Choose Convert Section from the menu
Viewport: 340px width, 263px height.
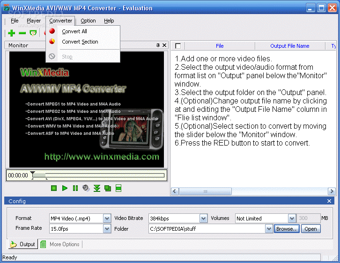83,42
